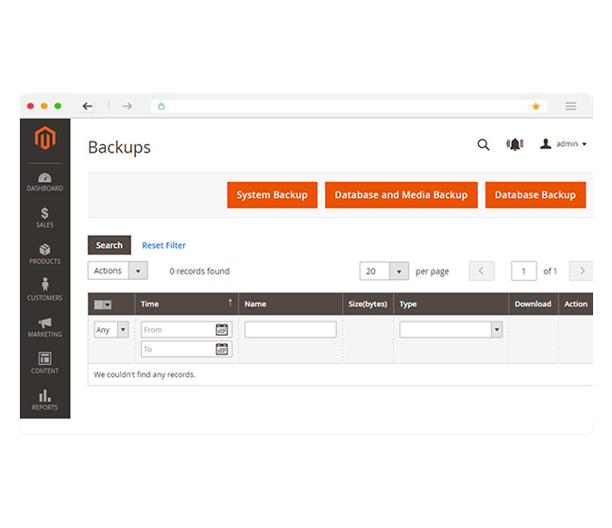Open the admin account menu
The height and width of the screenshot is (528, 612).
tap(564, 144)
